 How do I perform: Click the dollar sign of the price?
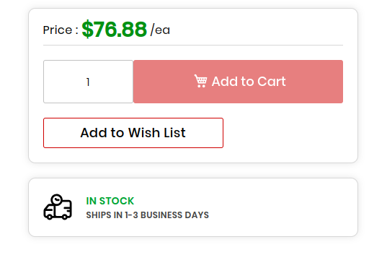coord(87,30)
